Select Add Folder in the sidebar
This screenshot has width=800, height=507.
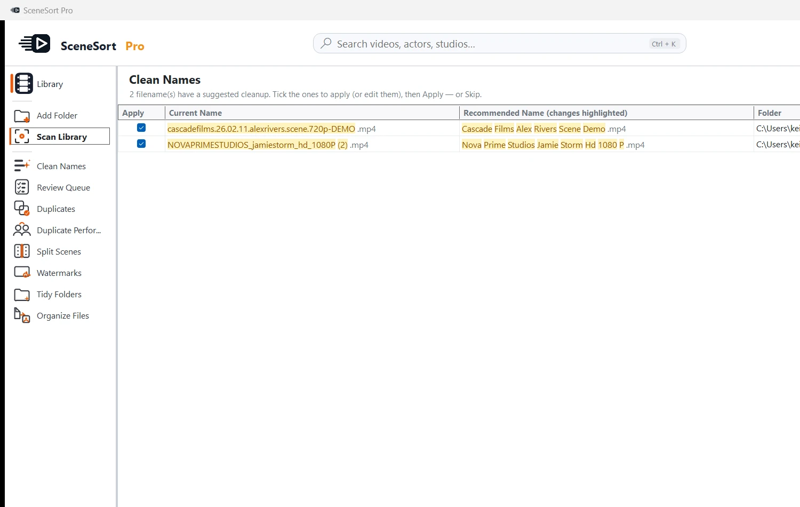[x=57, y=116]
